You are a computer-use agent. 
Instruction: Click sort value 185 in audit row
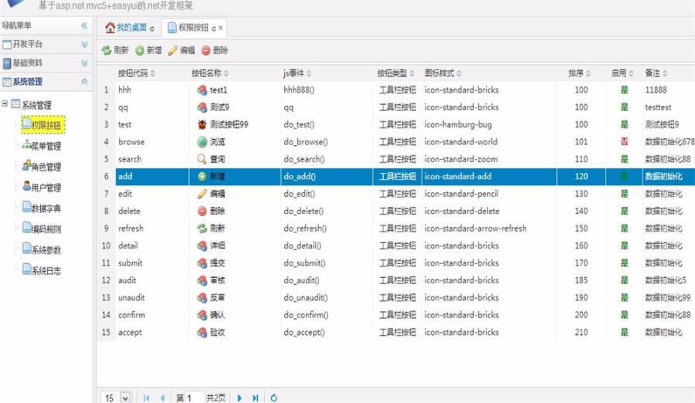point(581,280)
